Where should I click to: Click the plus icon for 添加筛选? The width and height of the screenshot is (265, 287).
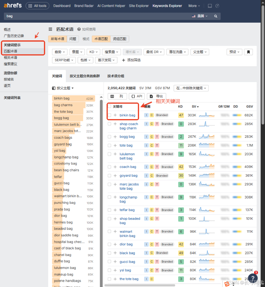(x=123, y=60)
